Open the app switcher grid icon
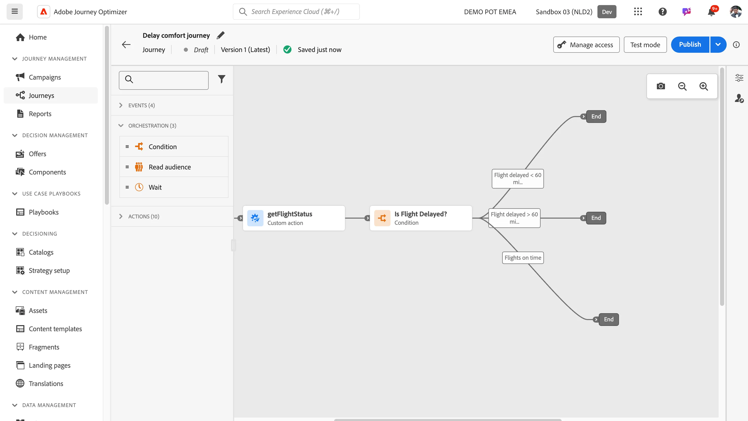 coord(638,12)
